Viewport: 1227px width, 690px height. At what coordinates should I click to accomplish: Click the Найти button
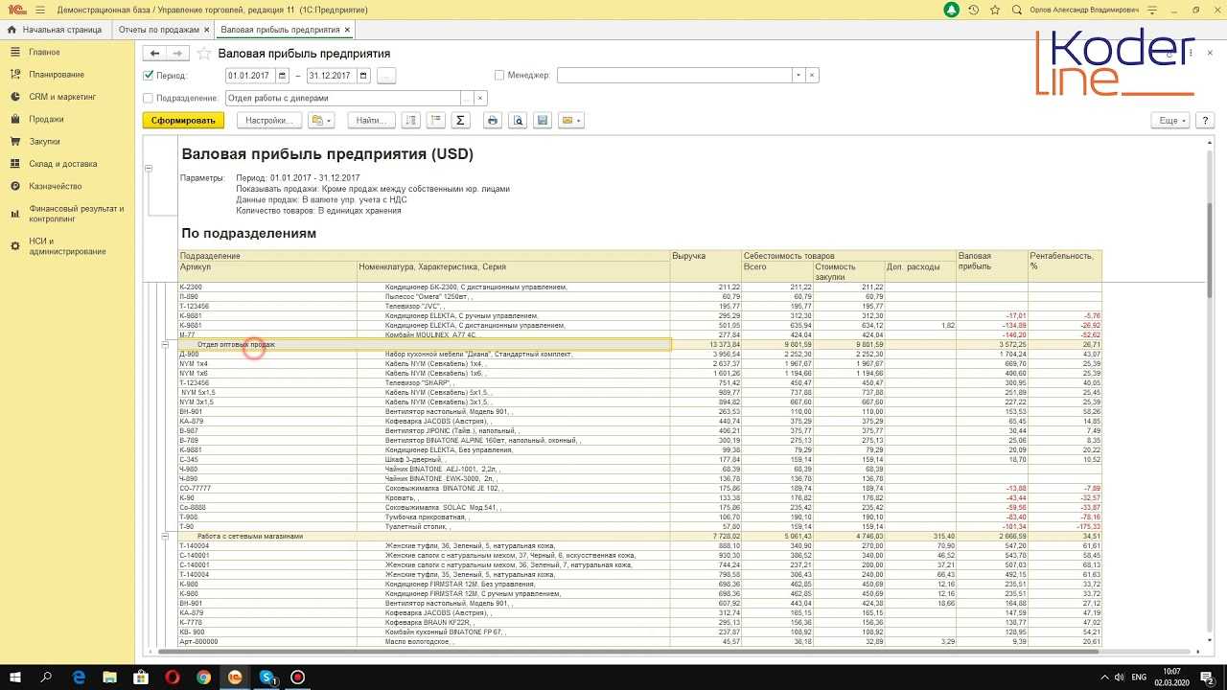coord(371,121)
